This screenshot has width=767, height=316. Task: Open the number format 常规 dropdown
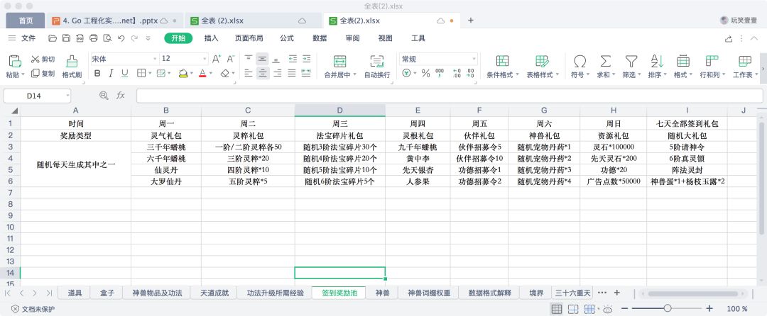point(474,59)
